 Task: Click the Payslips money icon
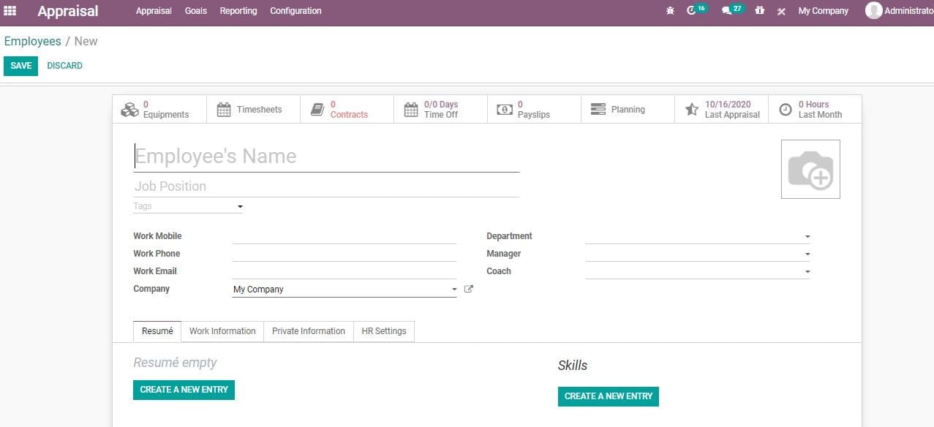[505, 110]
